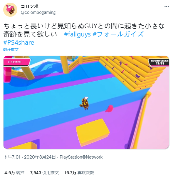This screenshot has height=178, width=173.
Task: Visit the @colombogaming handle
Action: pos(38,12)
